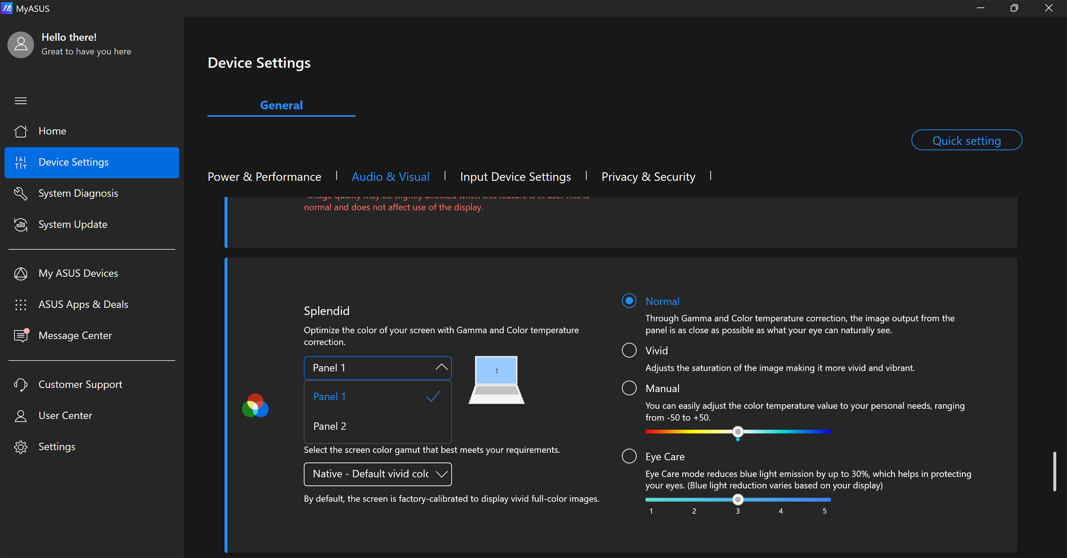Open System Diagnosis in the sidebar
The width and height of the screenshot is (1067, 558).
[x=92, y=193]
